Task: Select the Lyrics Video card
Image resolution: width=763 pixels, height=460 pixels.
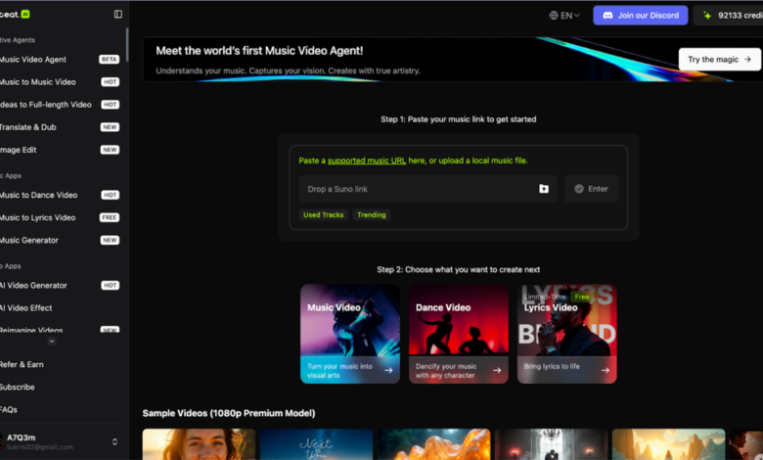Action: pos(567,334)
